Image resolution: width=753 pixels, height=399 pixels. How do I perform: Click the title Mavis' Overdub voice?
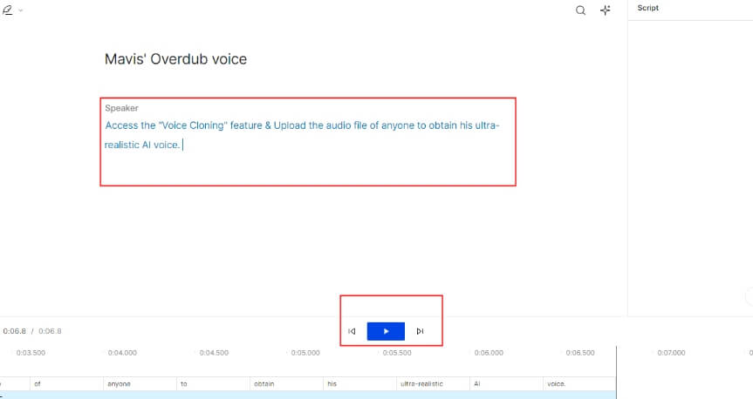(x=175, y=59)
